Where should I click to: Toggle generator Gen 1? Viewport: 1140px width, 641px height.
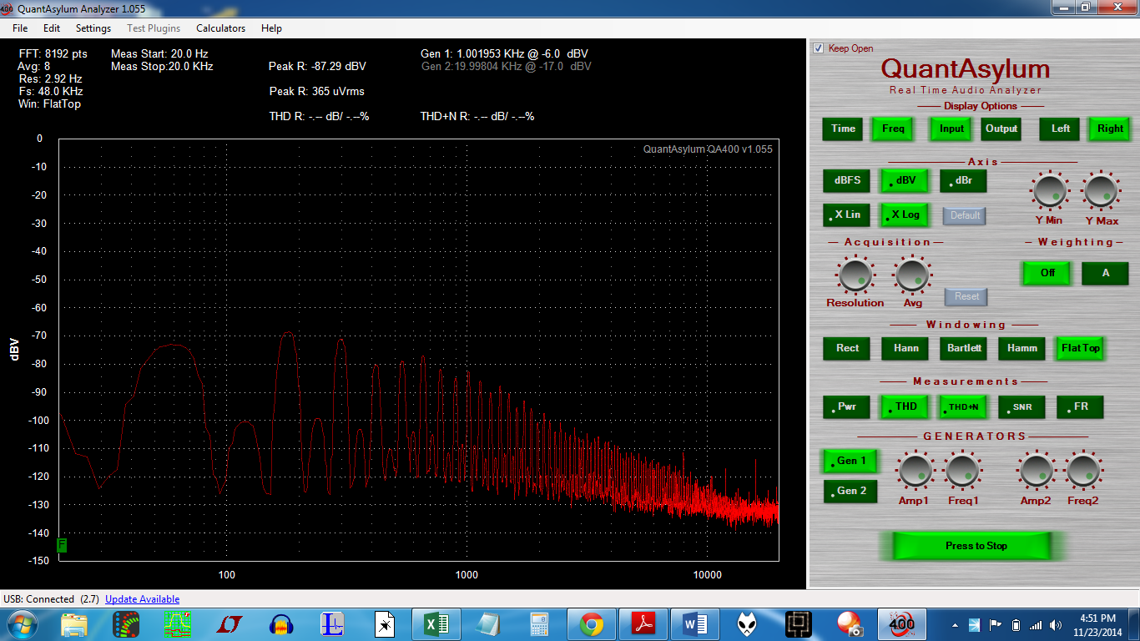tap(850, 461)
